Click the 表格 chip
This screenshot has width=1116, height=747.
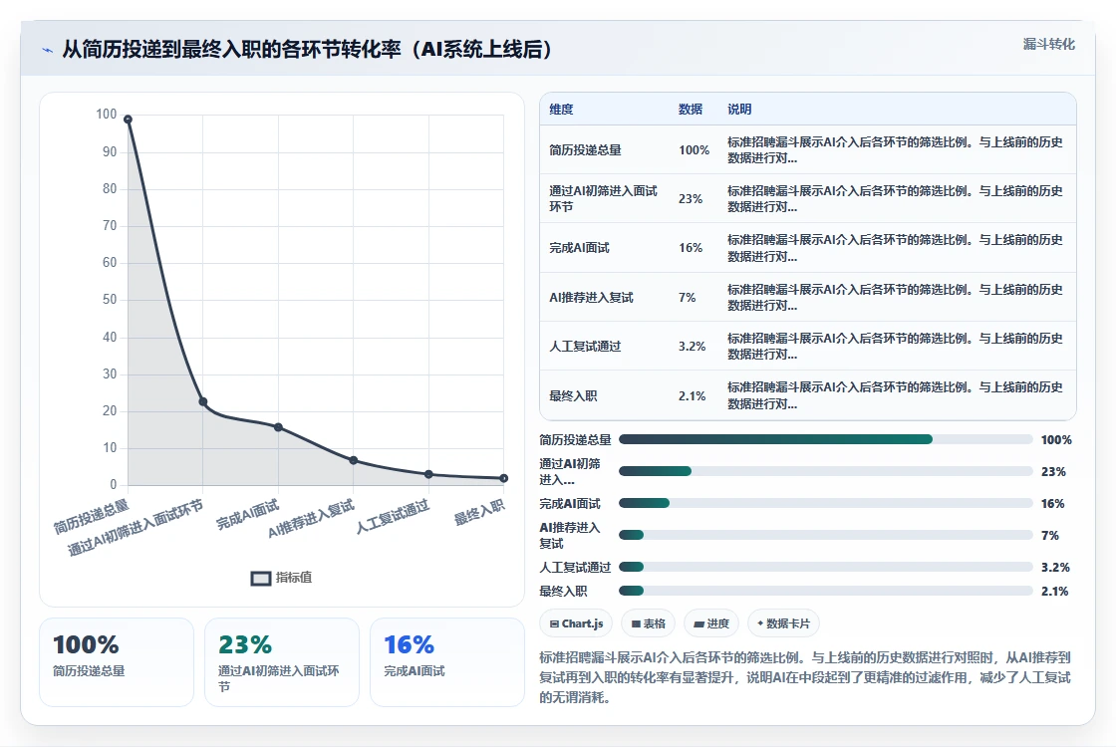click(x=649, y=623)
